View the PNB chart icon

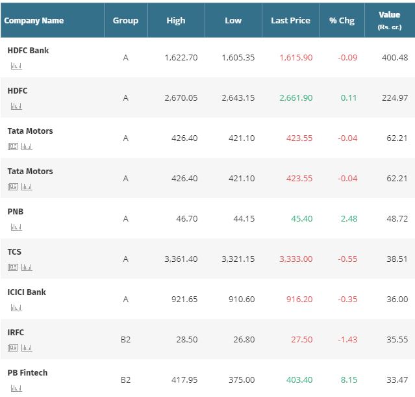(16, 227)
